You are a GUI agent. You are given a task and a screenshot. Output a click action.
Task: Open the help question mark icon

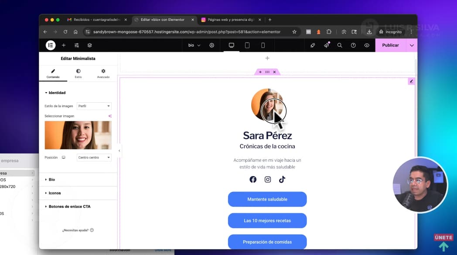(x=353, y=45)
